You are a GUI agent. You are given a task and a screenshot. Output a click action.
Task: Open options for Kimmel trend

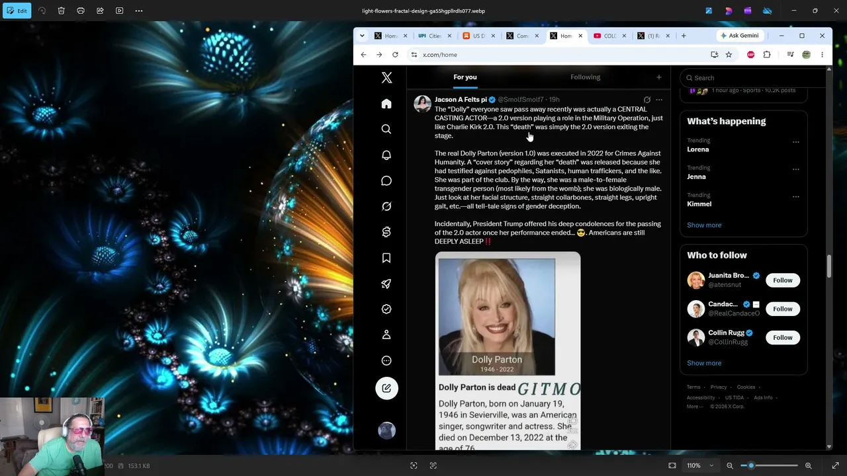796,196
